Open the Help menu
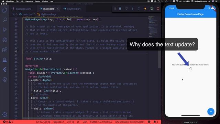This screenshot has height=124, width=220. click(52, 1)
